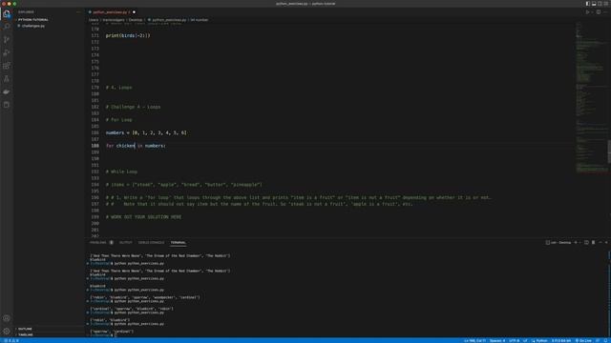Open the Source Control view

pyautogui.click(x=7, y=40)
